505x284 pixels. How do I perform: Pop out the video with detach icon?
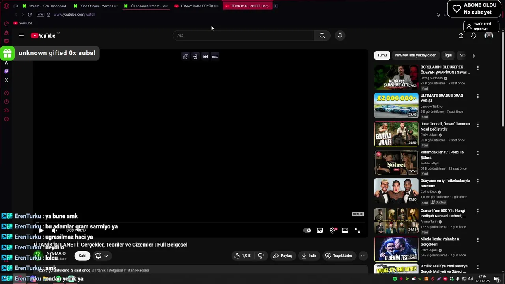(186, 57)
